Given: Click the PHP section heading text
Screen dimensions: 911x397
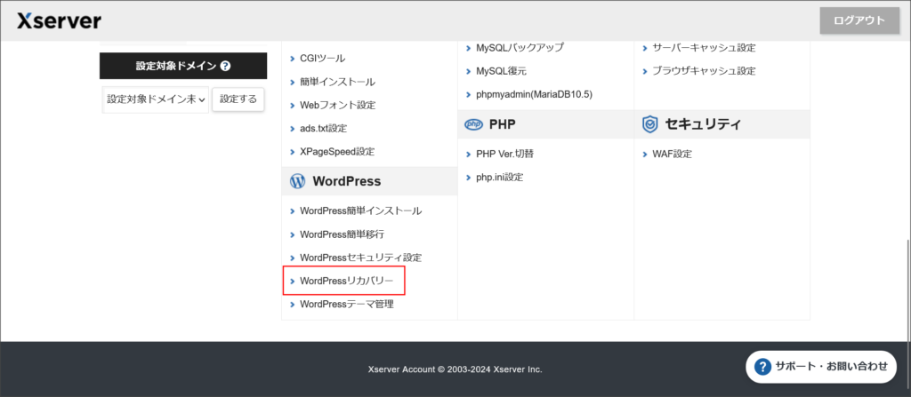Looking at the screenshot, I should pos(503,124).
